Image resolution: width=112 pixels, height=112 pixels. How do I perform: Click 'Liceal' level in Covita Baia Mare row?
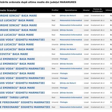pos(86,54)
